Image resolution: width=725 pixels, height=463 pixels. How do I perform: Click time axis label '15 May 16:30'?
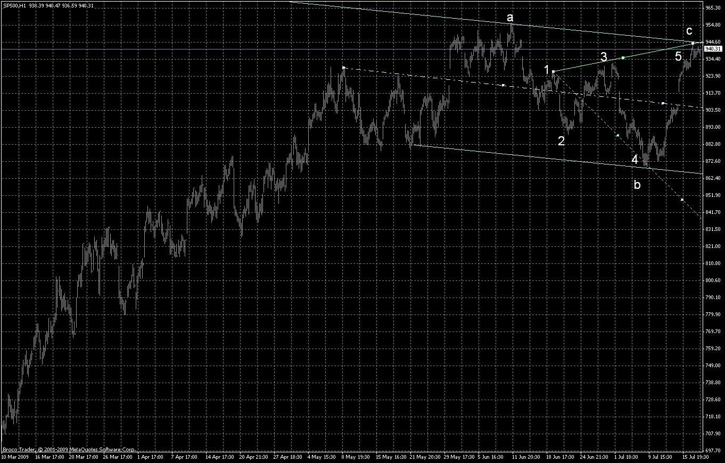pos(391,457)
